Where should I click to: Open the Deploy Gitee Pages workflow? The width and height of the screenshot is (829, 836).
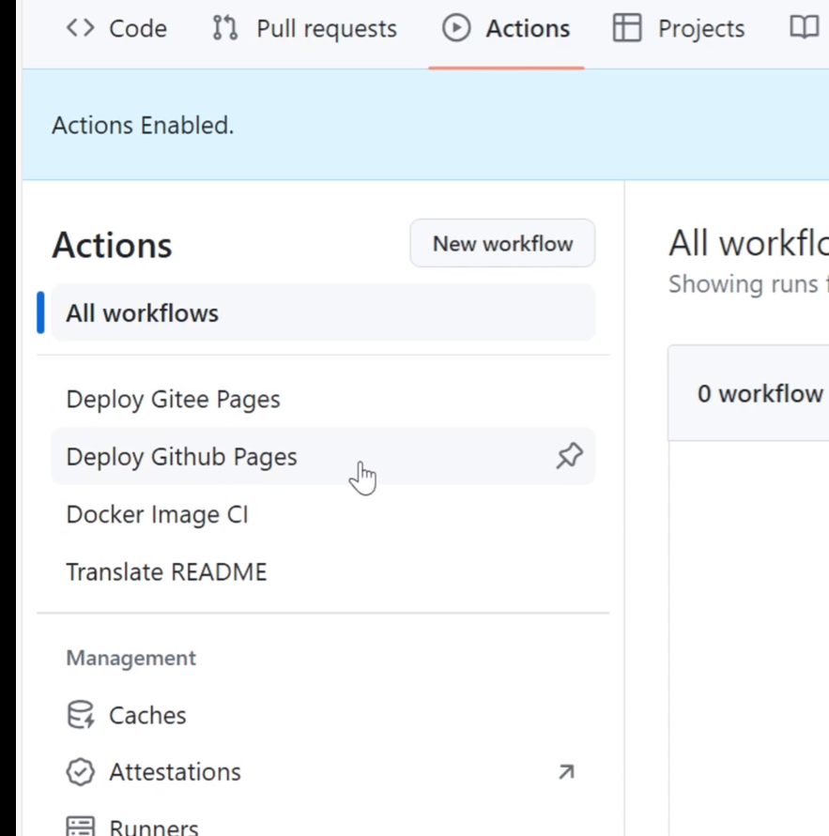tap(173, 399)
